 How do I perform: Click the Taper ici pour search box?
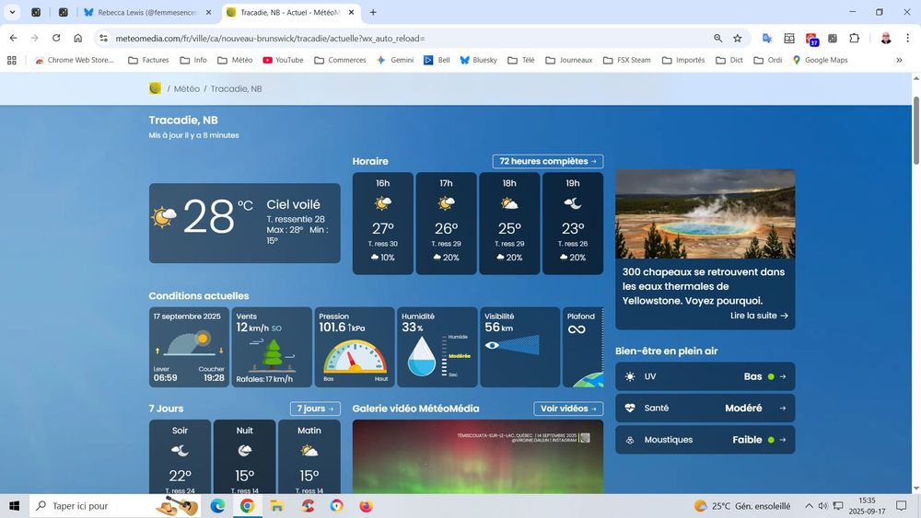click(x=114, y=506)
